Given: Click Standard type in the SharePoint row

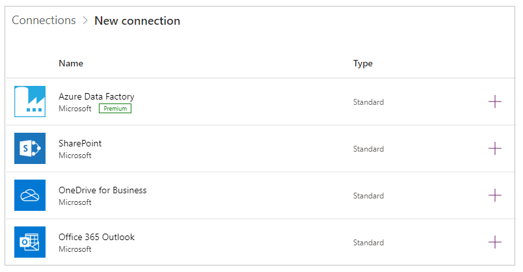Looking at the screenshot, I should (368, 149).
